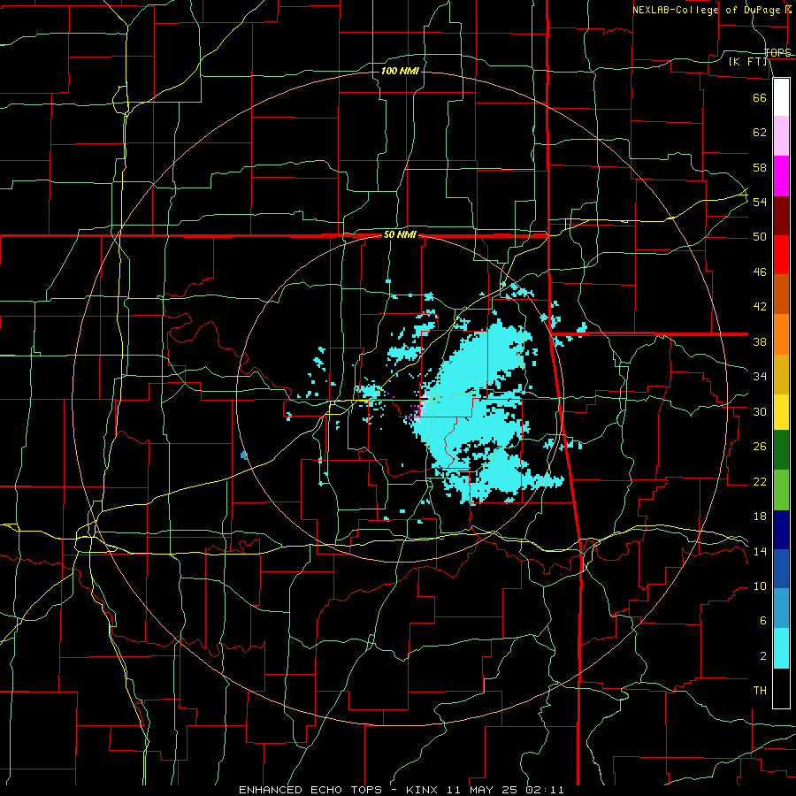
Task: Click the legend value 34
Action: (760, 377)
